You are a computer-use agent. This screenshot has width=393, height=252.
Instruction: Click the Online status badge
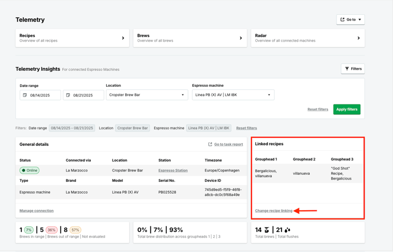tap(29, 170)
